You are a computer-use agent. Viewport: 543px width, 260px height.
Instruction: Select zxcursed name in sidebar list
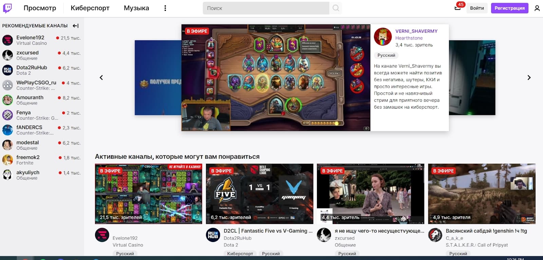(27, 53)
